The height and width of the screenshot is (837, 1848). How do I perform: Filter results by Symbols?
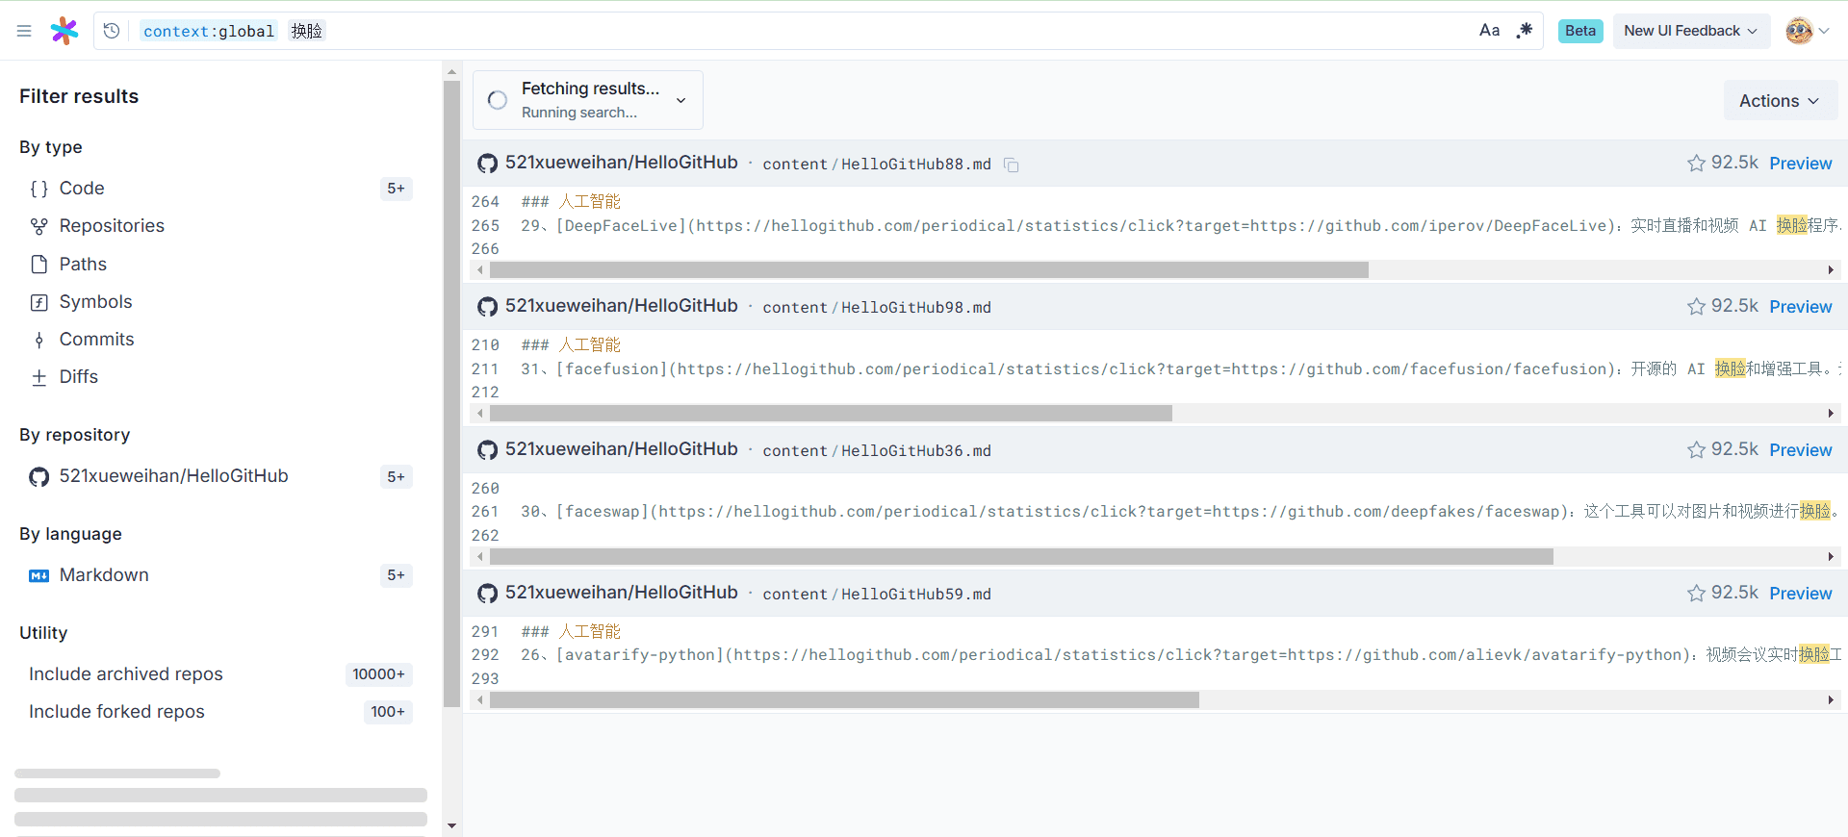coord(220,302)
